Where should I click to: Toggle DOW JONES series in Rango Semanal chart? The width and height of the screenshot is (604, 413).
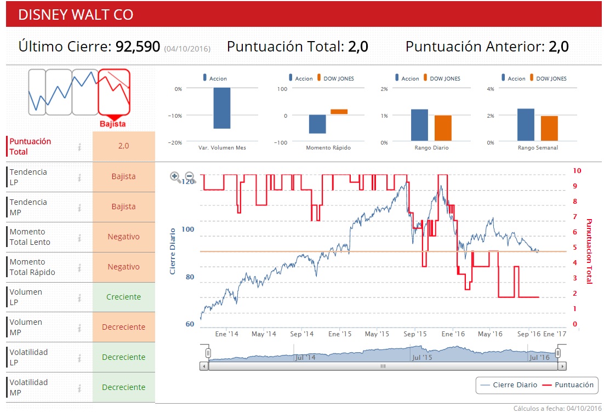tap(548, 78)
